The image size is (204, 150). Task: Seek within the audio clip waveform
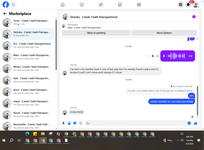(176, 56)
